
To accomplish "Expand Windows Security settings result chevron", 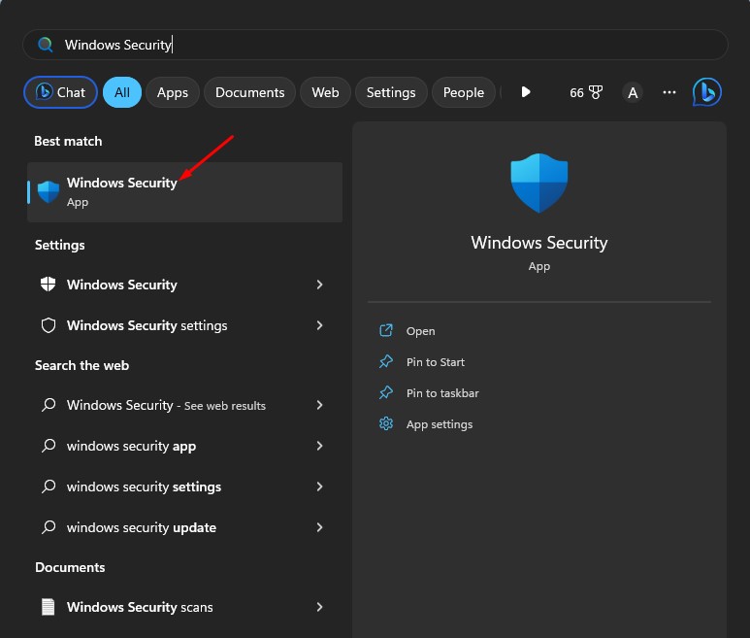I will 320,325.
